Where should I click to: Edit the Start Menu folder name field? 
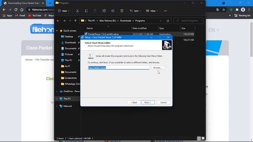(119, 67)
